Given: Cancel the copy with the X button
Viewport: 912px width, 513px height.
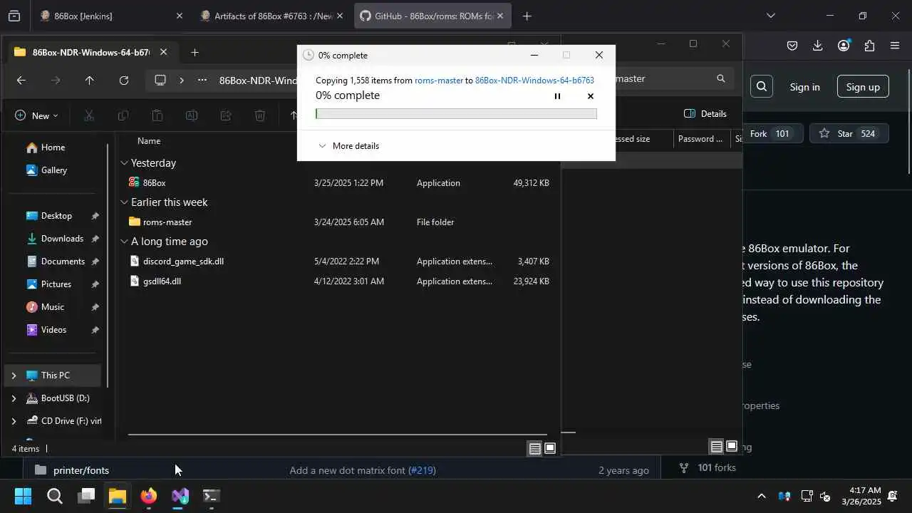Looking at the screenshot, I should (590, 96).
